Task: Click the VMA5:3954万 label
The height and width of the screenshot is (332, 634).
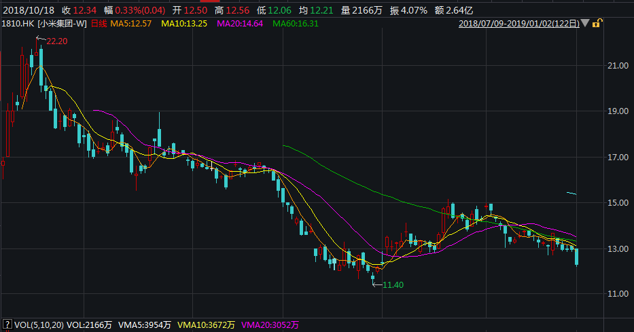Action: coord(144,325)
